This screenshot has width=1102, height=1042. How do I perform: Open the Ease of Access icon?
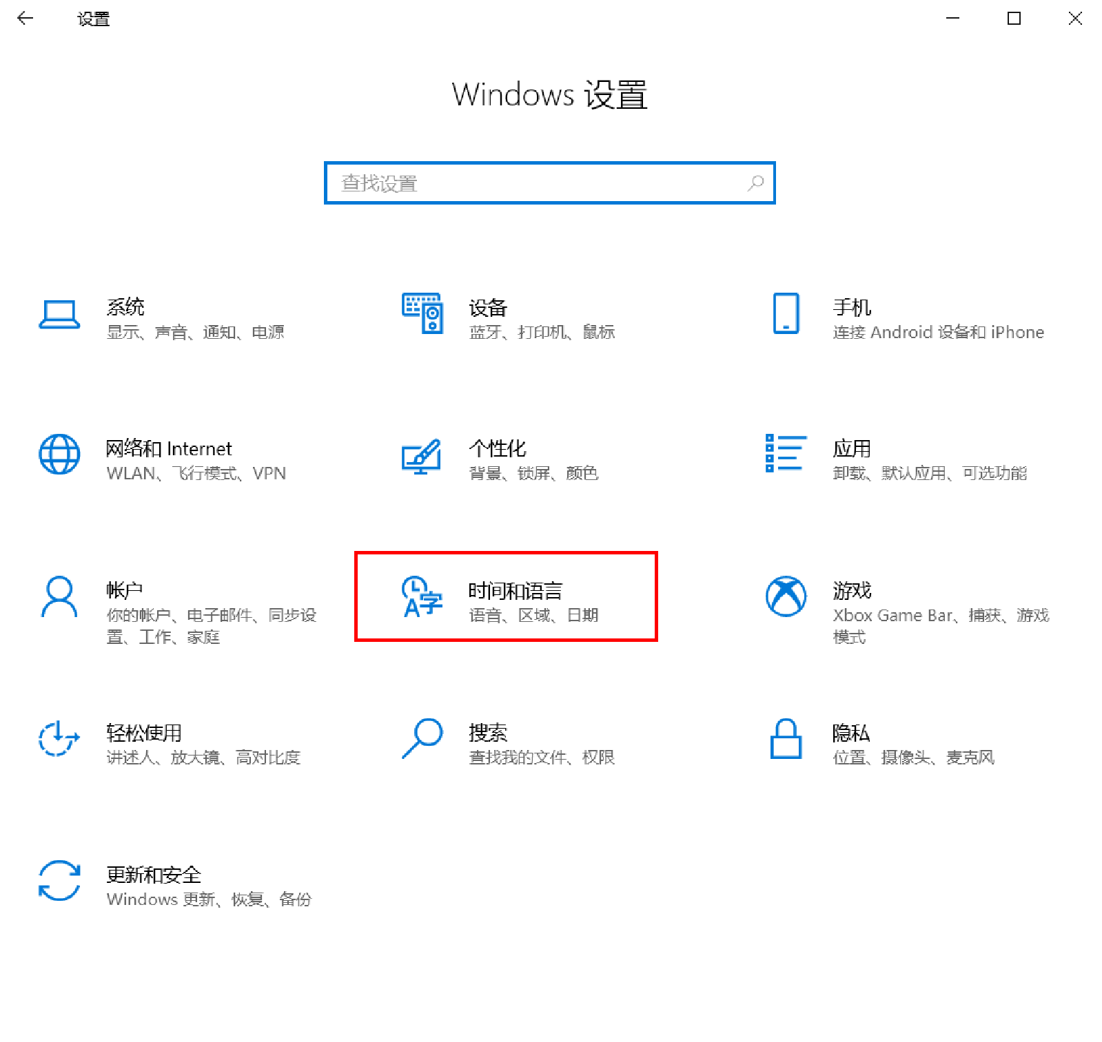[59, 738]
